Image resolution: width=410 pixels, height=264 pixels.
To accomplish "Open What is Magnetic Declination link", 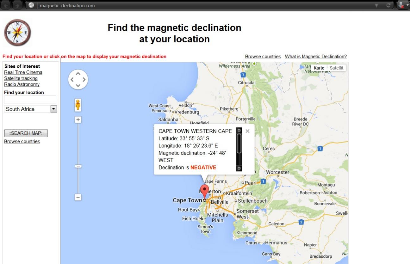I will click(x=316, y=57).
